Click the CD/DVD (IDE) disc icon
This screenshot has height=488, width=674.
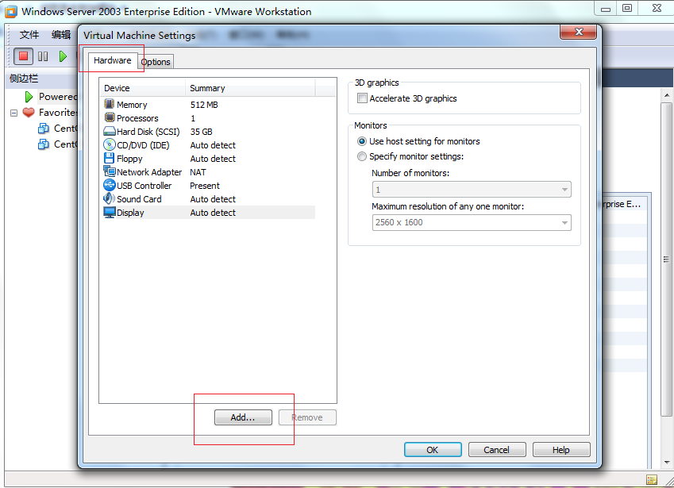(110, 144)
